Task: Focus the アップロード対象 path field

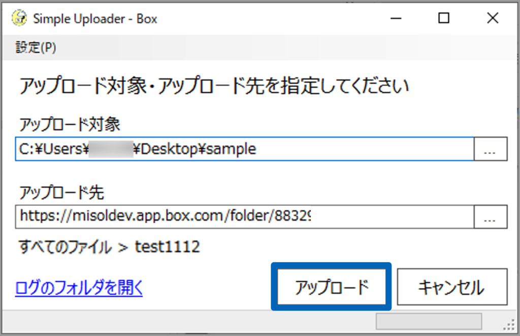Action: coord(244,149)
